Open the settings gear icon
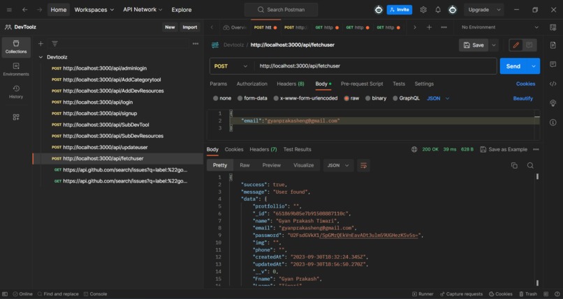 pyautogui.click(x=423, y=10)
